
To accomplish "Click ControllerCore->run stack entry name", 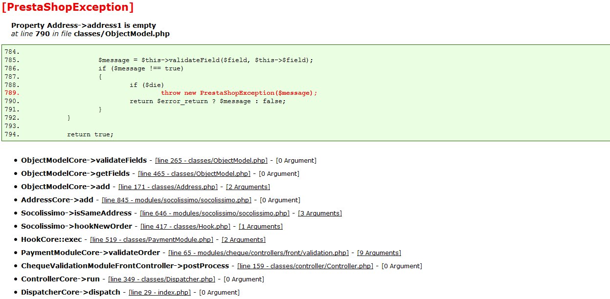I will (60, 279).
